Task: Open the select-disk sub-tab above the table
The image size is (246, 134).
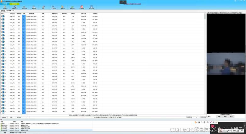Action: pos(3,11)
